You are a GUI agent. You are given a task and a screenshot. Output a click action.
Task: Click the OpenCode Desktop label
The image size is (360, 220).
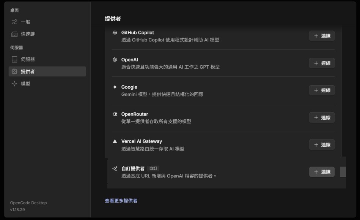click(x=28, y=203)
